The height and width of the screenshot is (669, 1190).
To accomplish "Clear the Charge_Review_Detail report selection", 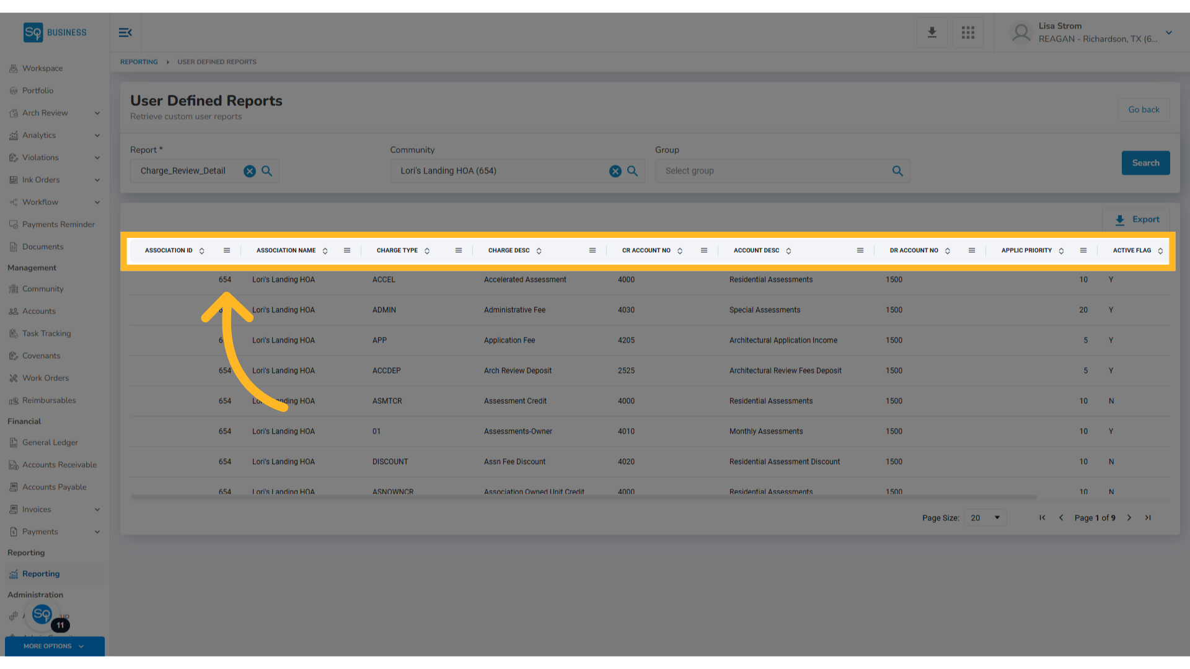I will pos(249,172).
